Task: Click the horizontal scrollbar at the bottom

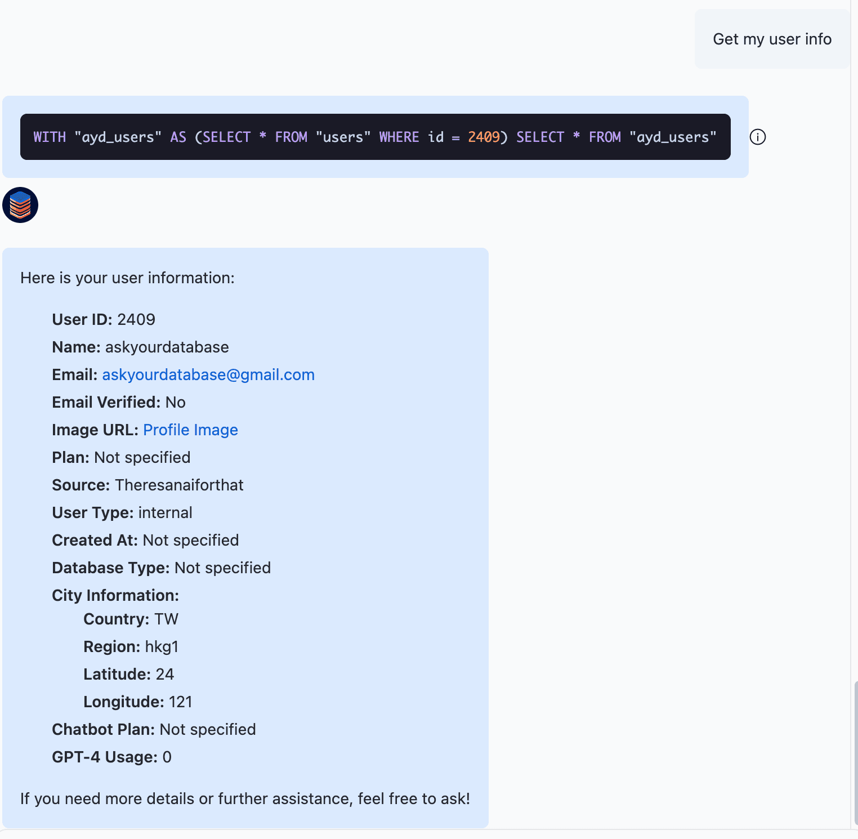Action: pyautogui.click(x=428, y=835)
